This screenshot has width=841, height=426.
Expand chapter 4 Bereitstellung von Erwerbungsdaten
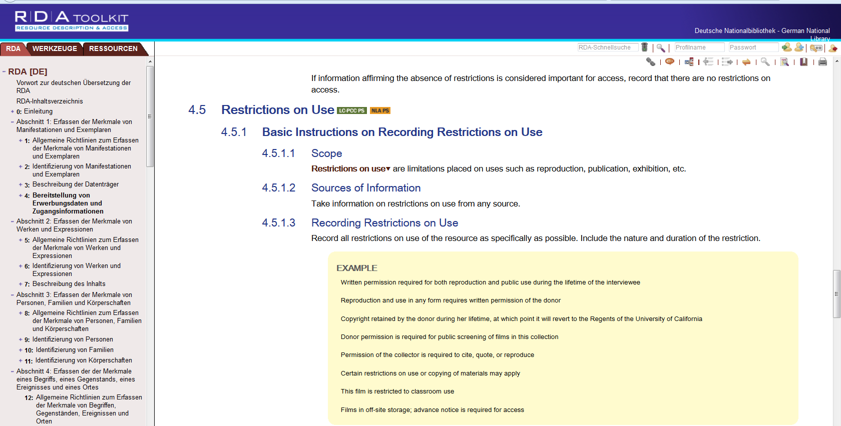click(21, 195)
